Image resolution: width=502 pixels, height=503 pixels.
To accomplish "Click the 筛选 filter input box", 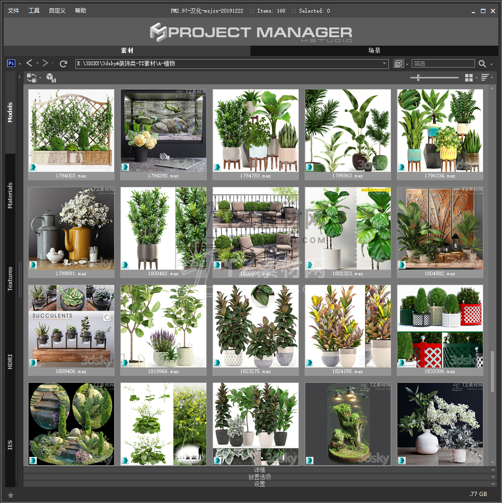I will point(443,63).
